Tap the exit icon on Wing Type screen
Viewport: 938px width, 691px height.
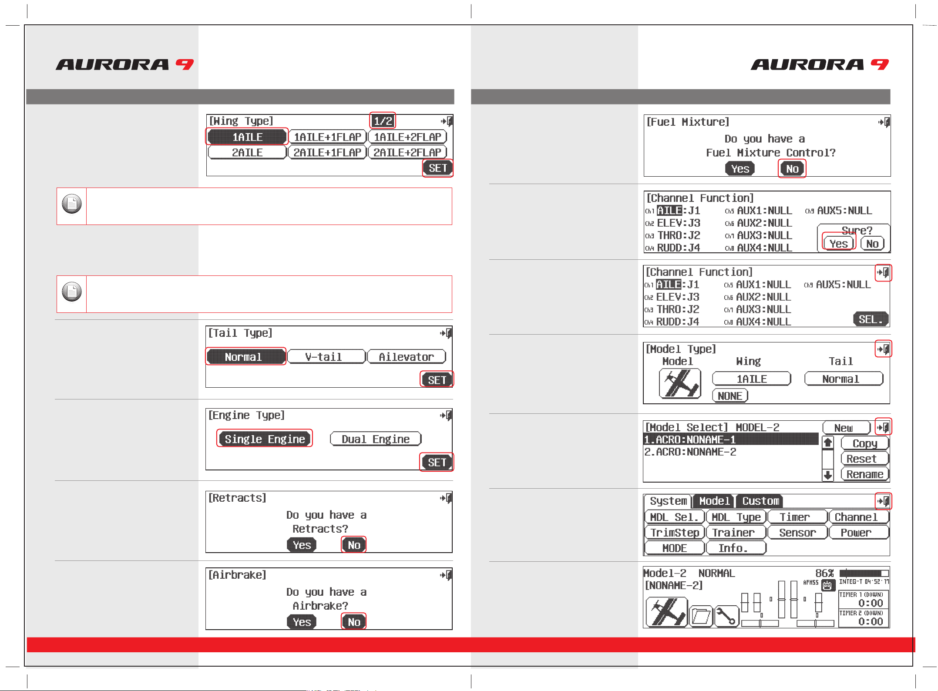point(447,121)
